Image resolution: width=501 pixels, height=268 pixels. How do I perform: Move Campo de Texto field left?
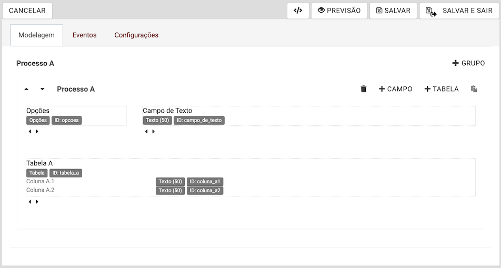coord(146,132)
